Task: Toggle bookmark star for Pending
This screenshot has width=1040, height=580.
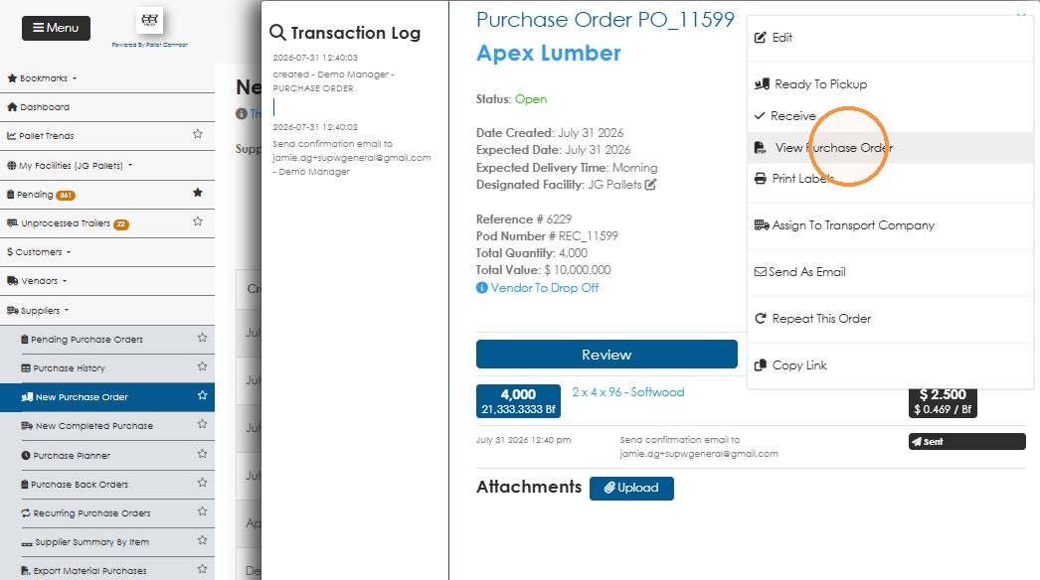Action: click(x=197, y=193)
